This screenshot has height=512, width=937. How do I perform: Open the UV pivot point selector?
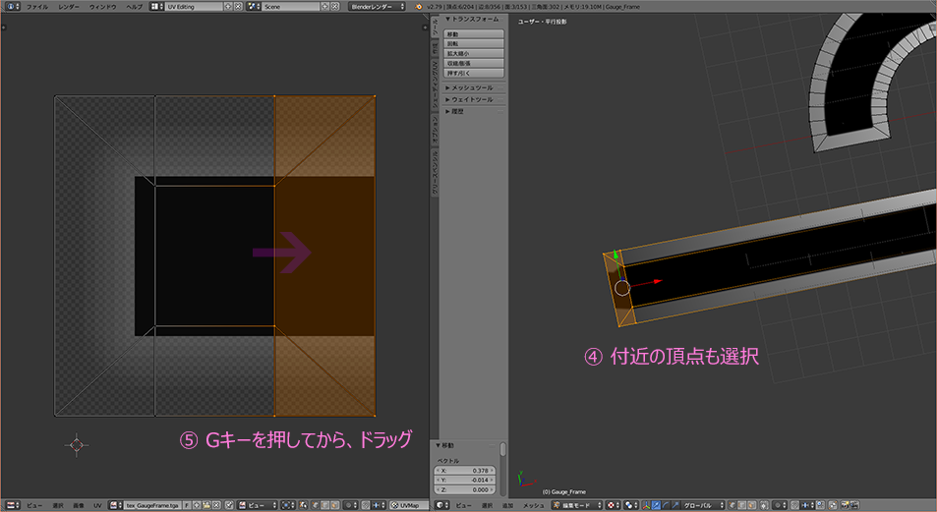(287, 505)
